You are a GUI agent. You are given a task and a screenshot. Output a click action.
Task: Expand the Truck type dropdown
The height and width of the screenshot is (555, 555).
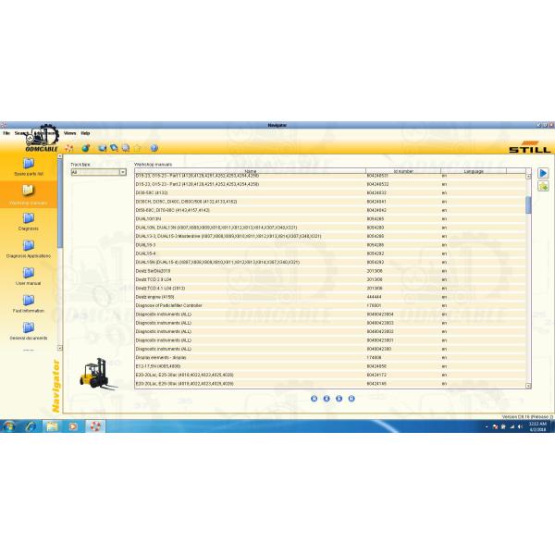click(122, 172)
